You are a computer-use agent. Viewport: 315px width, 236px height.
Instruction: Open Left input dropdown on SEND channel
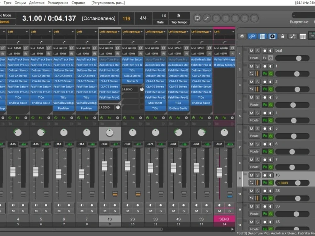[x=224, y=32]
